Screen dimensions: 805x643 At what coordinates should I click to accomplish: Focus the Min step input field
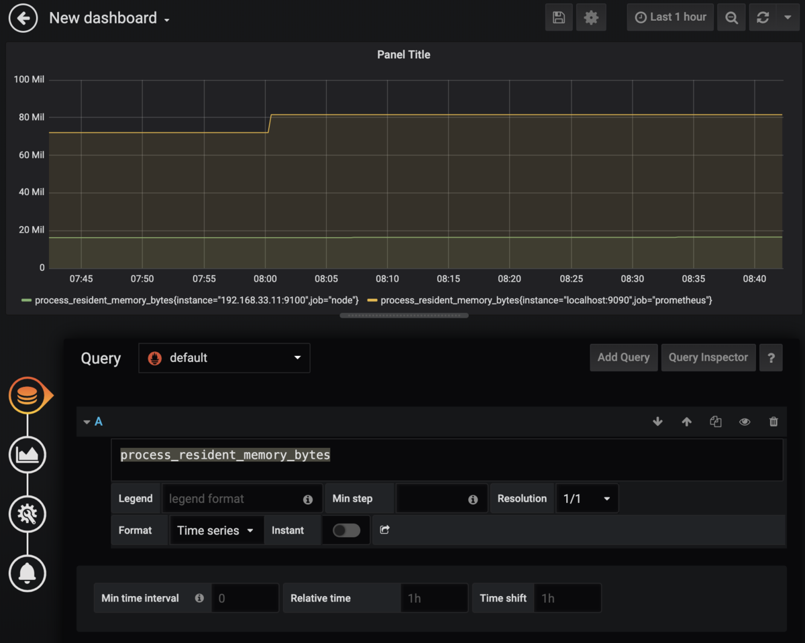pyautogui.click(x=441, y=499)
